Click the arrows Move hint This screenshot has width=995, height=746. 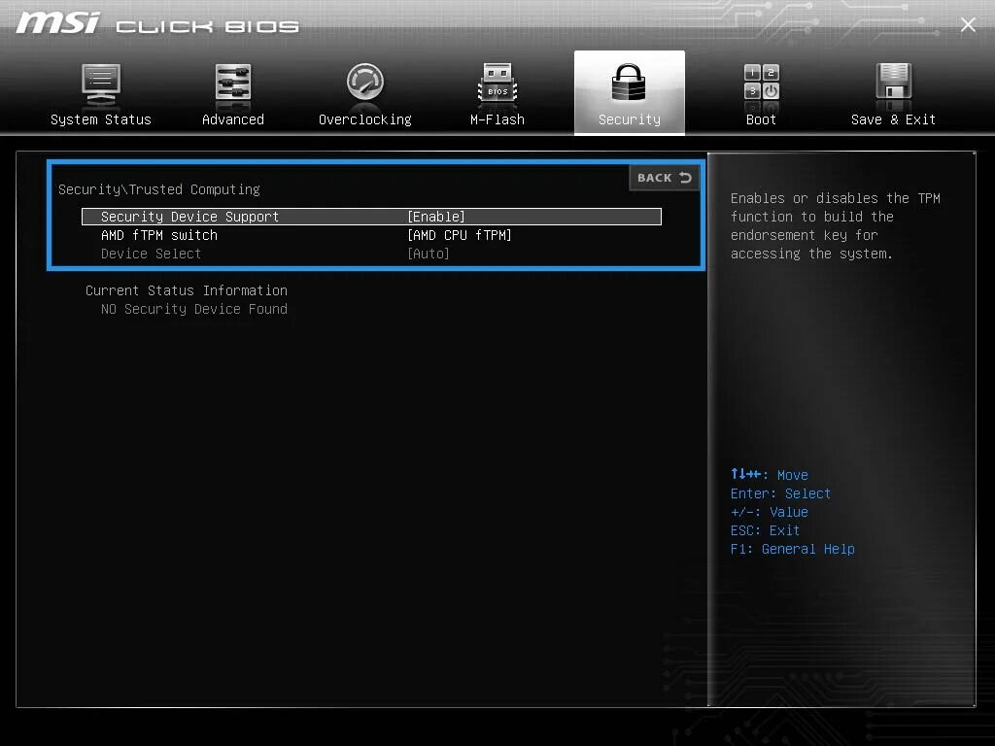(770, 475)
